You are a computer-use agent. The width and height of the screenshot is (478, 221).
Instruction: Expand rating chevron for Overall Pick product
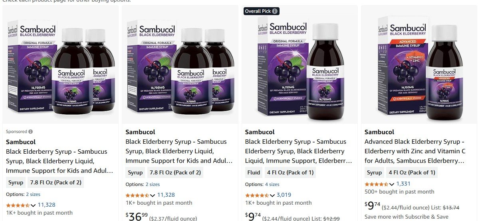[272, 195]
